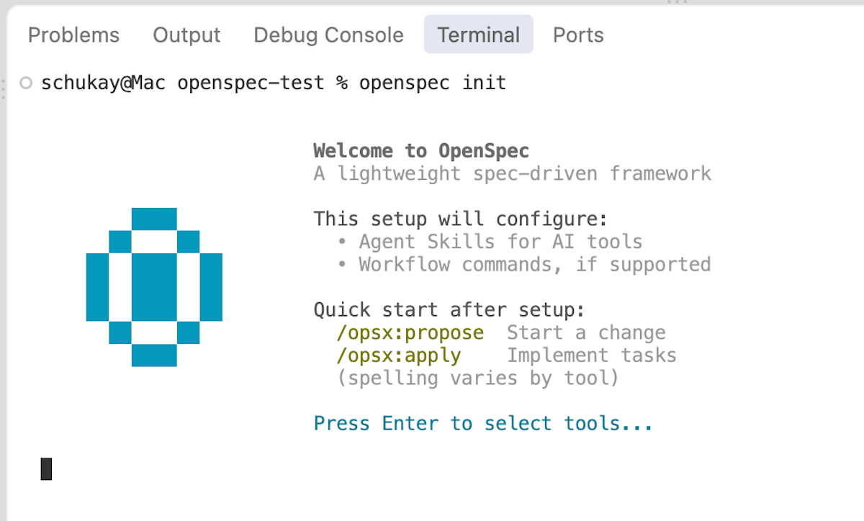Image resolution: width=864 pixels, height=521 pixels.
Task: Click 'Workflow commands, if supported' bullet
Action: (535, 265)
